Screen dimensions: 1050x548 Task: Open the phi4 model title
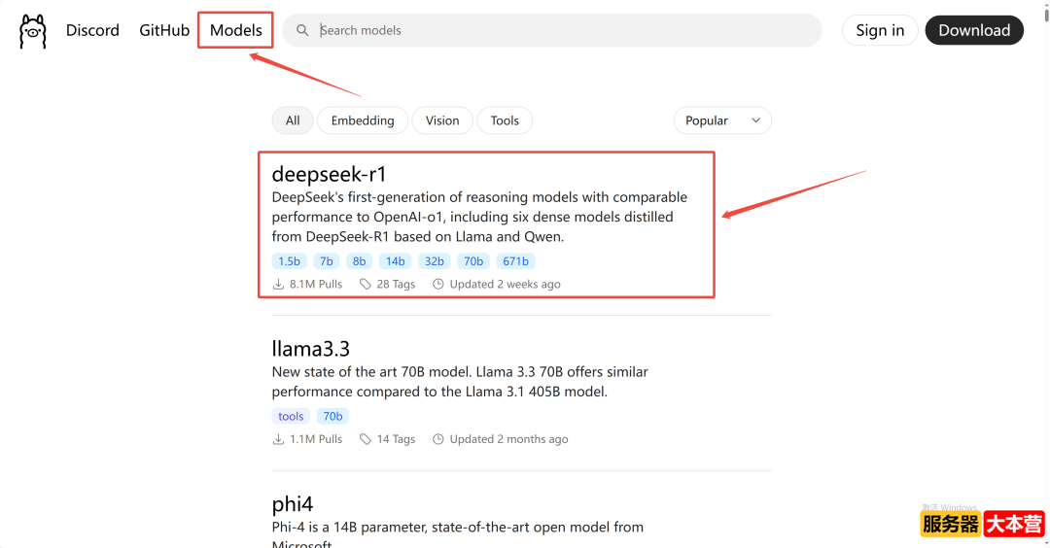(x=293, y=504)
